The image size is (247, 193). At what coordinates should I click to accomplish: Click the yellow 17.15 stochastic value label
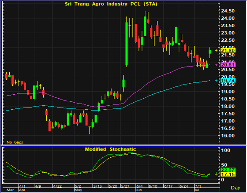point(228,174)
